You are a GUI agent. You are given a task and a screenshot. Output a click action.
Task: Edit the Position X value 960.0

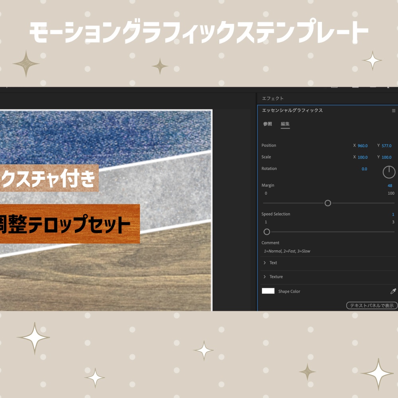point(362,145)
